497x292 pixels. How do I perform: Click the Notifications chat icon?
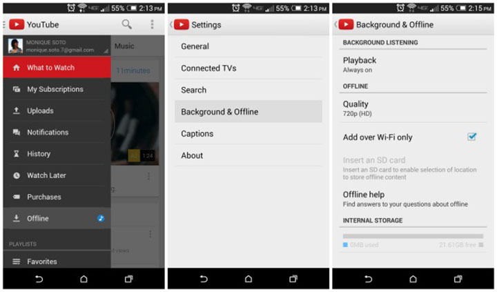click(x=17, y=133)
